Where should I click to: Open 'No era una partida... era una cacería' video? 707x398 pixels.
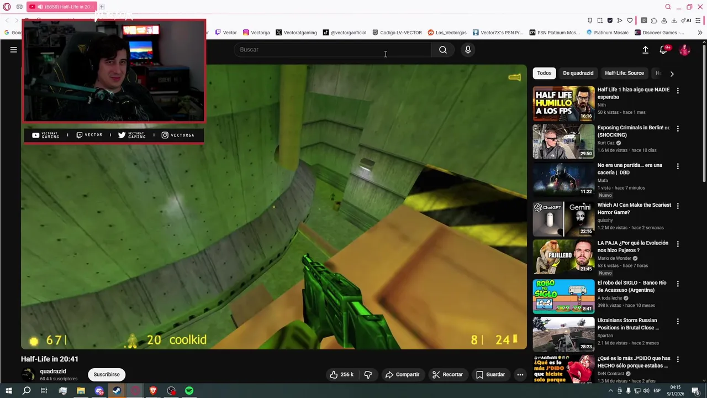(630, 169)
